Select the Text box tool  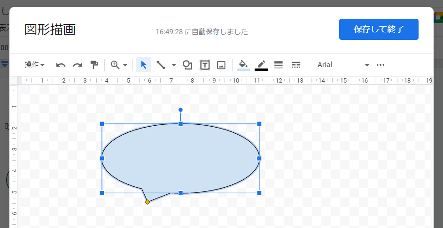pos(204,65)
